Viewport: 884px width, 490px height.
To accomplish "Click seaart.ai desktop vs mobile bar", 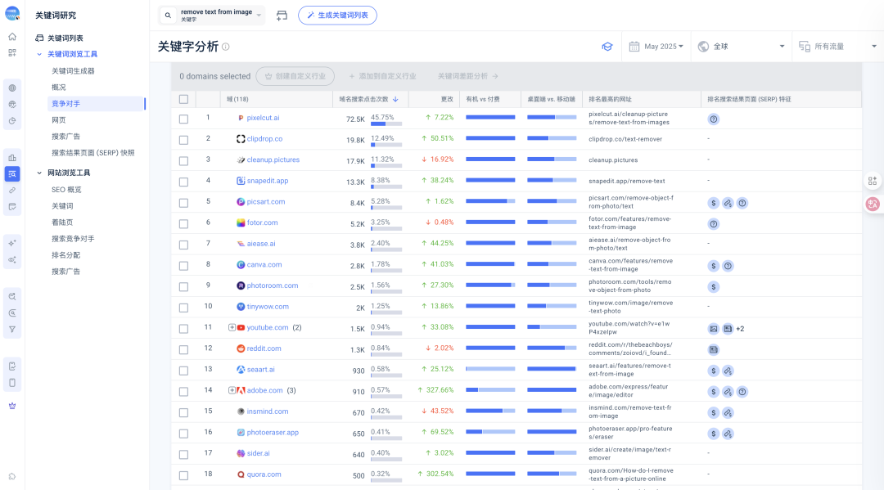I will (x=552, y=369).
